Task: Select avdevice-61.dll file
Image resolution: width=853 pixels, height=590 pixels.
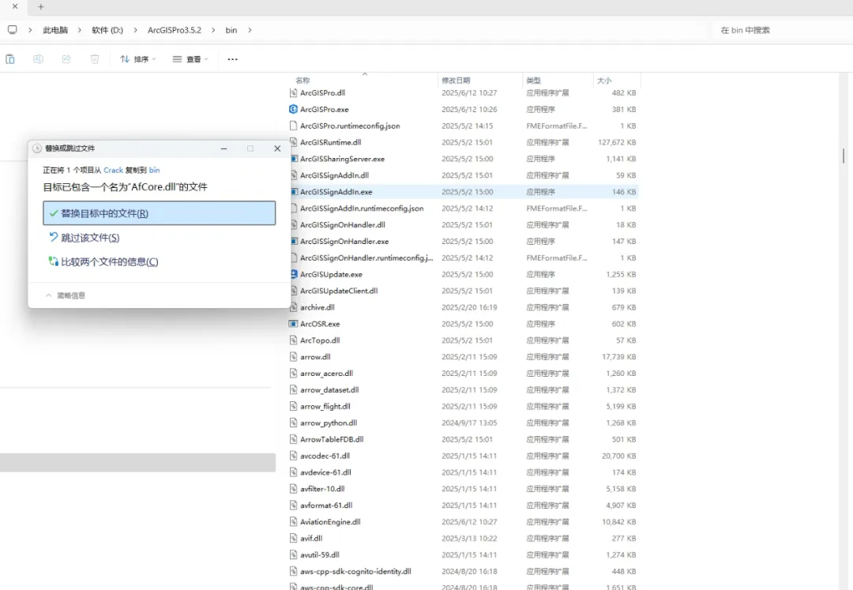Action: point(325,472)
